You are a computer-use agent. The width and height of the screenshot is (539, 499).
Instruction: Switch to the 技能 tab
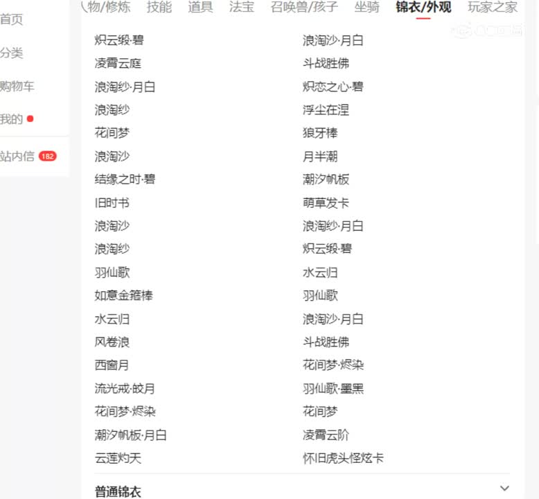(x=159, y=7)
